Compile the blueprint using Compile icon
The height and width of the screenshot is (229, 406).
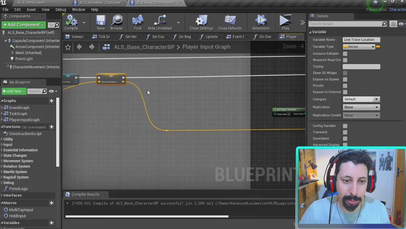point(71,21)
